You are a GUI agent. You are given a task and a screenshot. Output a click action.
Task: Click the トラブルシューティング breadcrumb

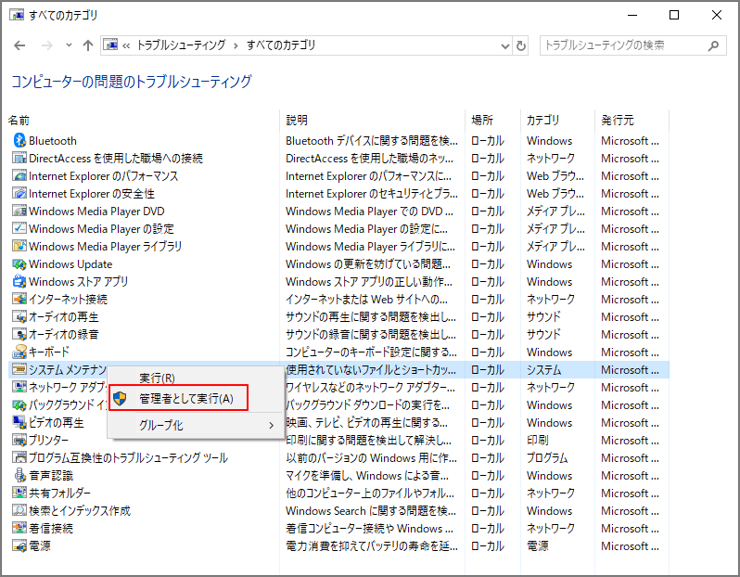(181, 45)
